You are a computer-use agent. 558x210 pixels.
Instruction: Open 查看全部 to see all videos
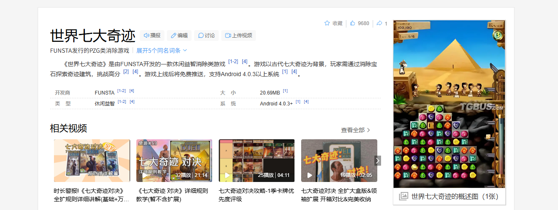click(356, 130)
